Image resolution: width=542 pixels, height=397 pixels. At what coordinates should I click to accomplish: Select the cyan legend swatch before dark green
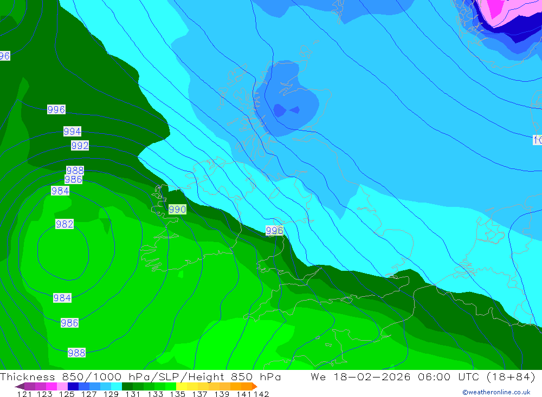pyautogui.click(x=117, y=386)
